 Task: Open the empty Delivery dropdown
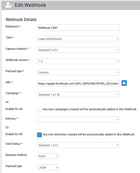click(78, 120)
